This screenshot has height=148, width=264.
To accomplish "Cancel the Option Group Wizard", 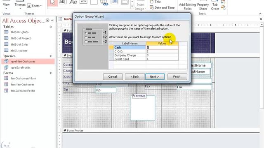I will (x=113, y=77).
